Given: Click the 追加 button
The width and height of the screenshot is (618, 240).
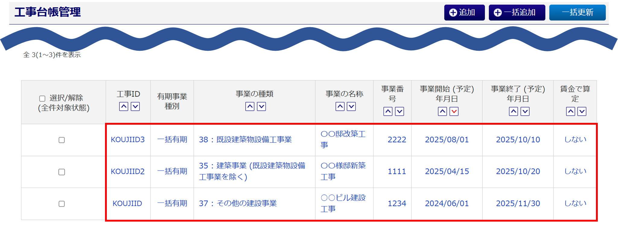Looking at the screenshot, I should coord(464,12).
